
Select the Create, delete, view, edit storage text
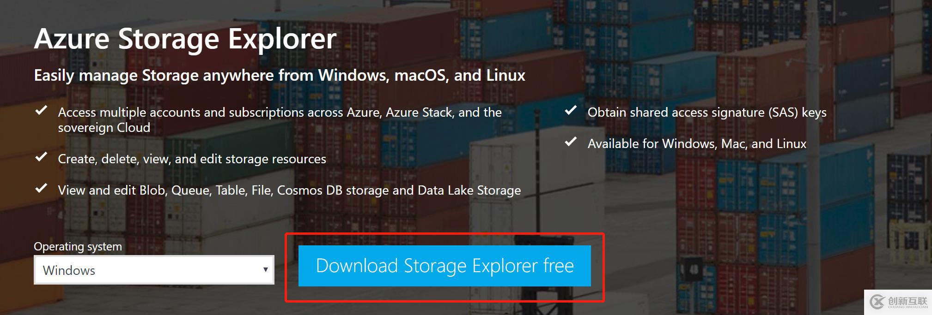click(192, 159)
